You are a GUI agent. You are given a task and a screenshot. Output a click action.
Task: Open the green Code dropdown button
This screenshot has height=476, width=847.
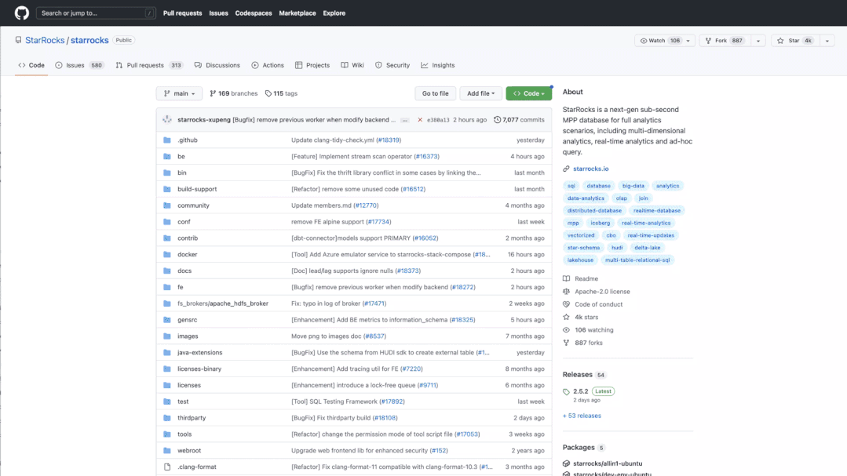(529, 93)
